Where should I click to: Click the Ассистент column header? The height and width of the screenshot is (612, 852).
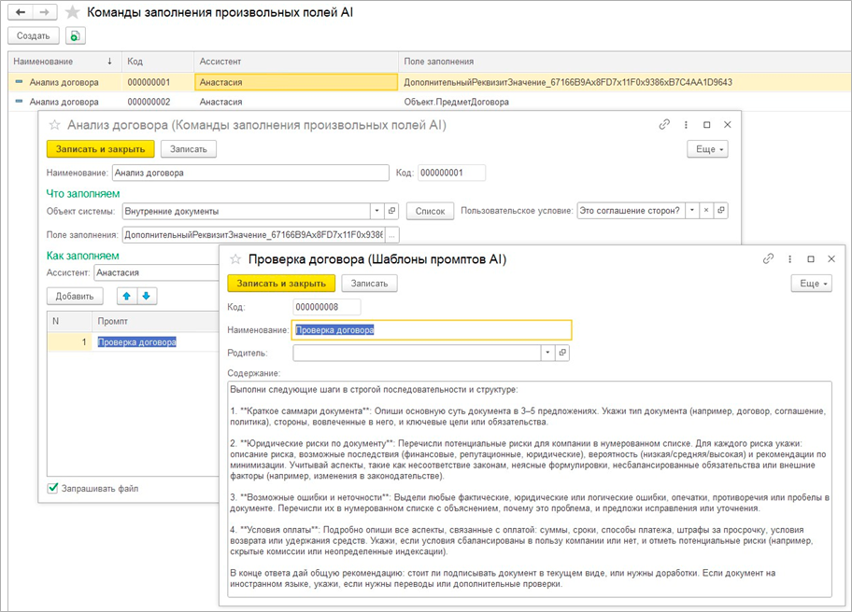click(x=296, y=62)
